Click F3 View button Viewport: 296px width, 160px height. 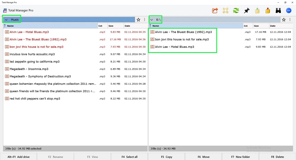tap(92, 157)
